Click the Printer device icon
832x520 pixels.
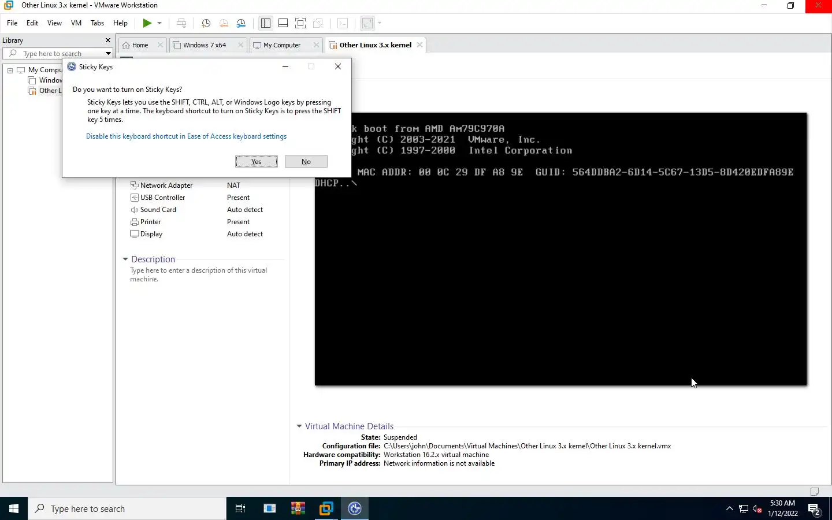[135, 222]
